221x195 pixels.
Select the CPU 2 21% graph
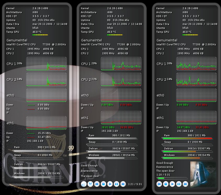[121, 79]
